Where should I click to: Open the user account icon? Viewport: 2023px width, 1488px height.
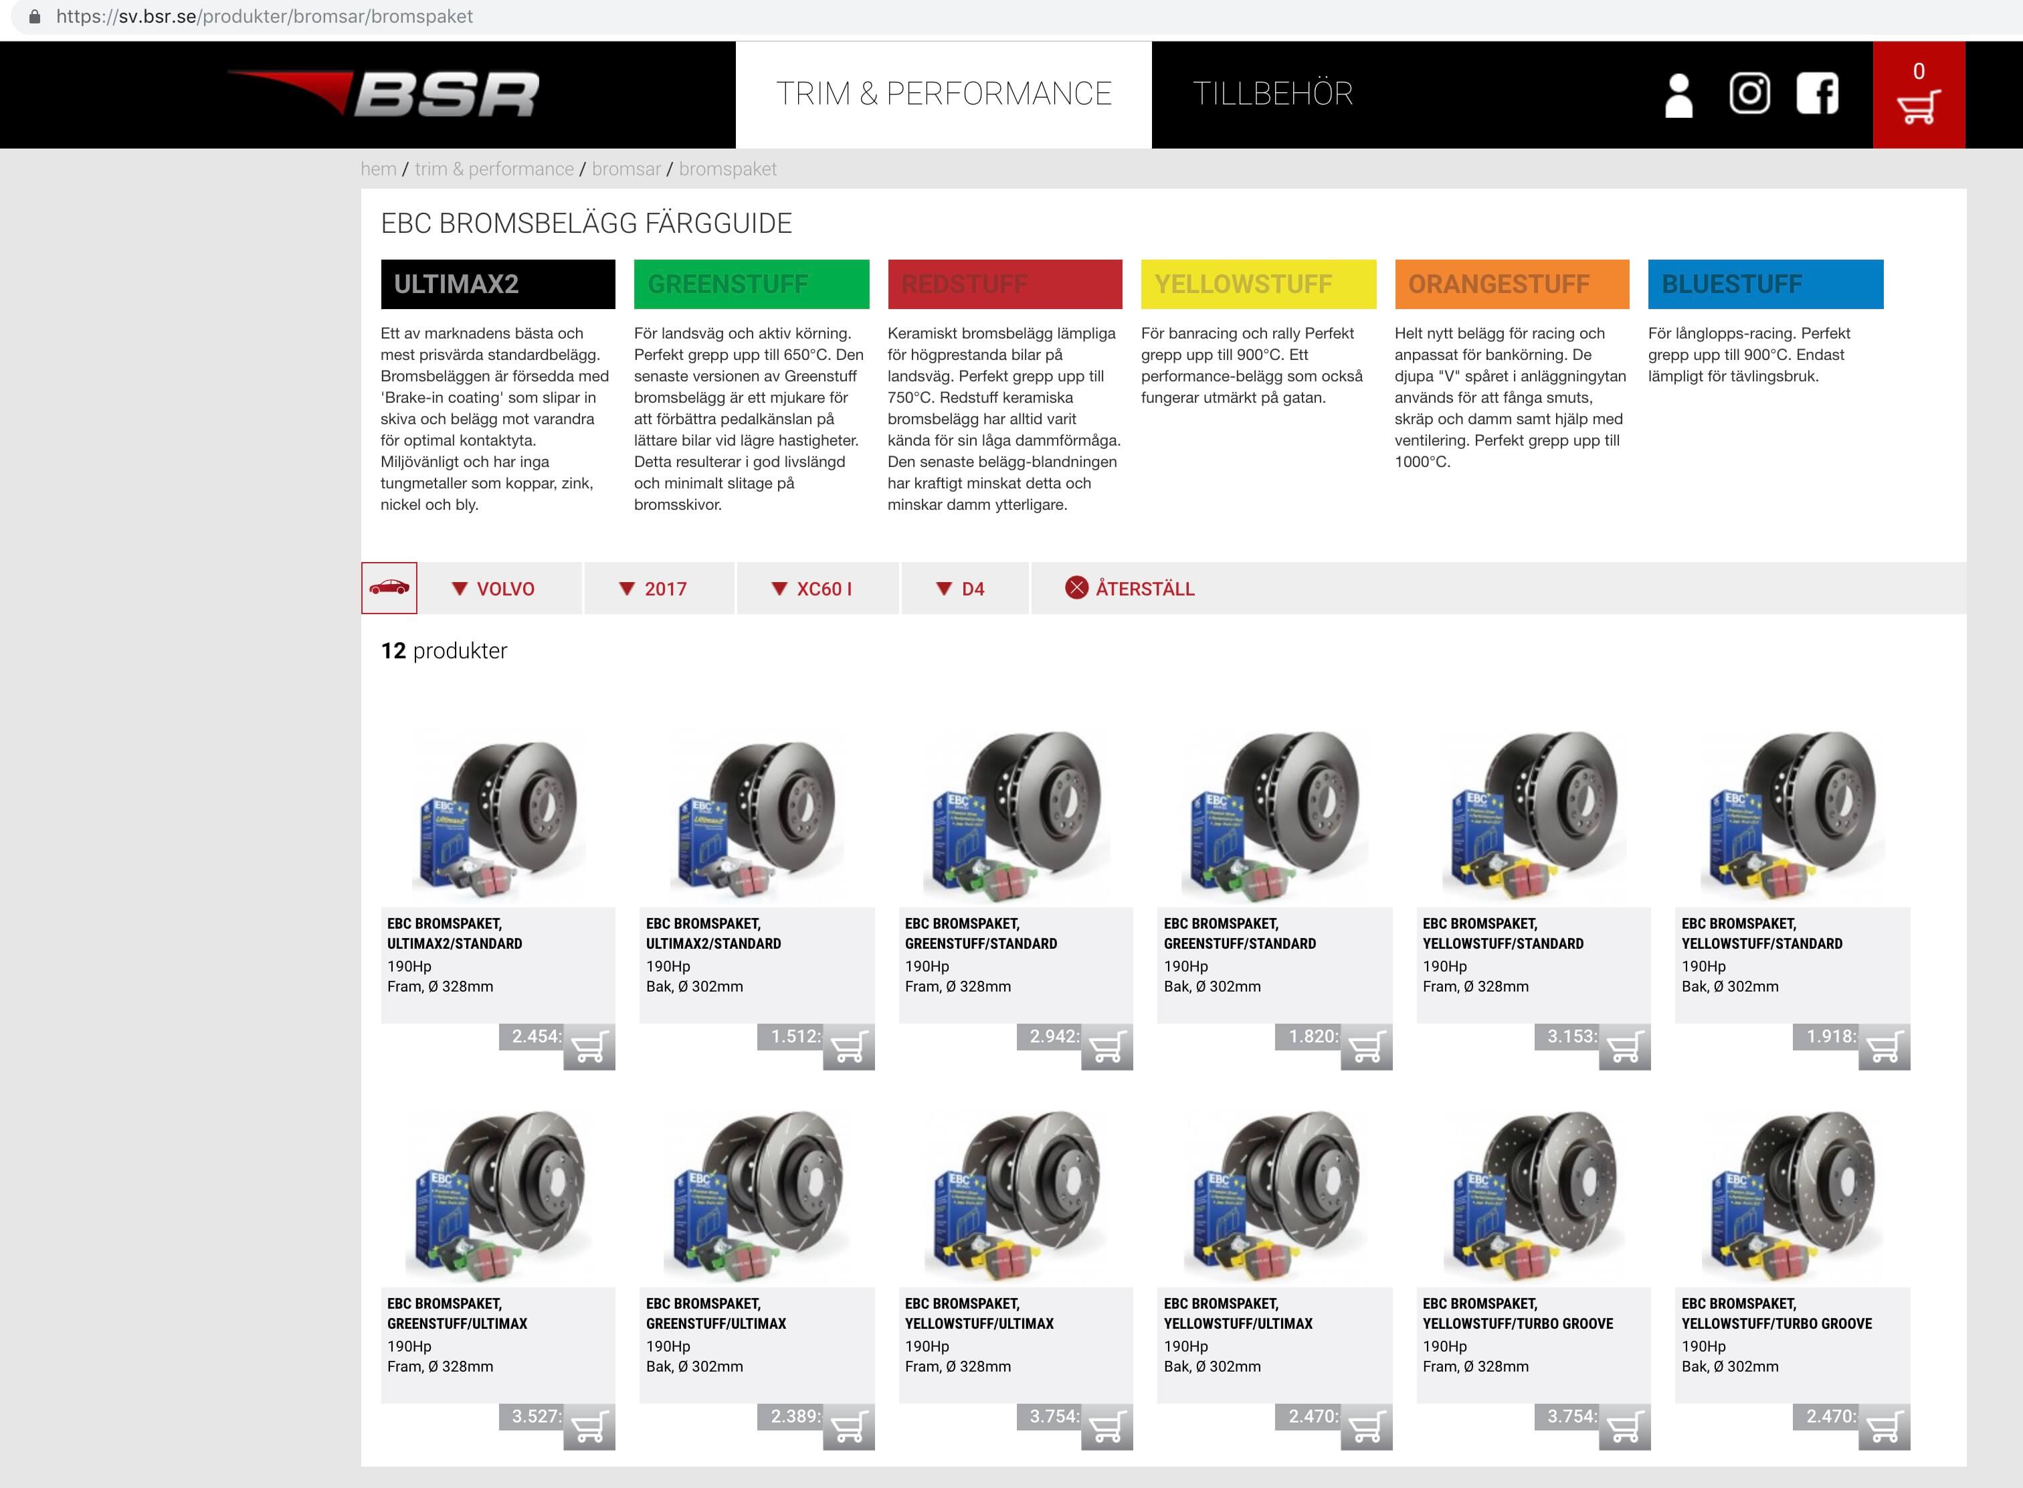(1678, 94)
